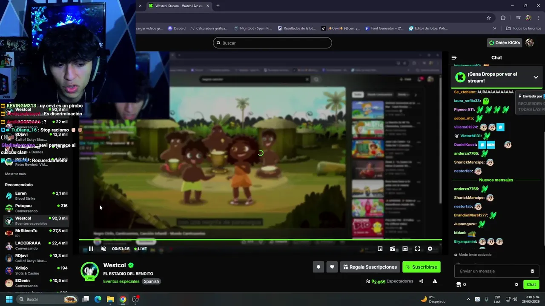
Task: Unmute the stream audio
Action: click(x=103, y=249)
